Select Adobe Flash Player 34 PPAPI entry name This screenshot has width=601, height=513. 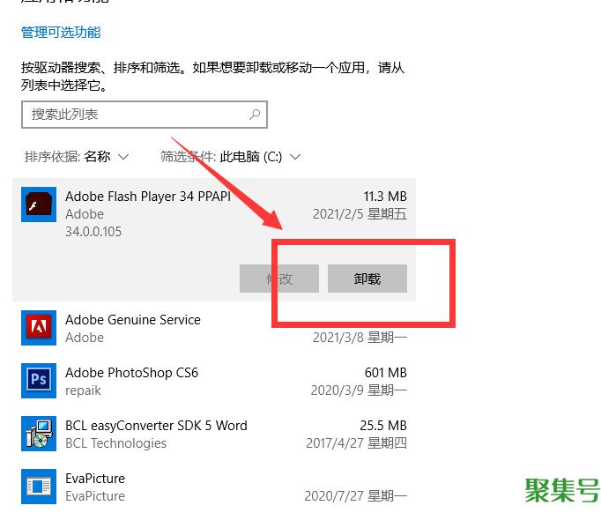[148, 197]
